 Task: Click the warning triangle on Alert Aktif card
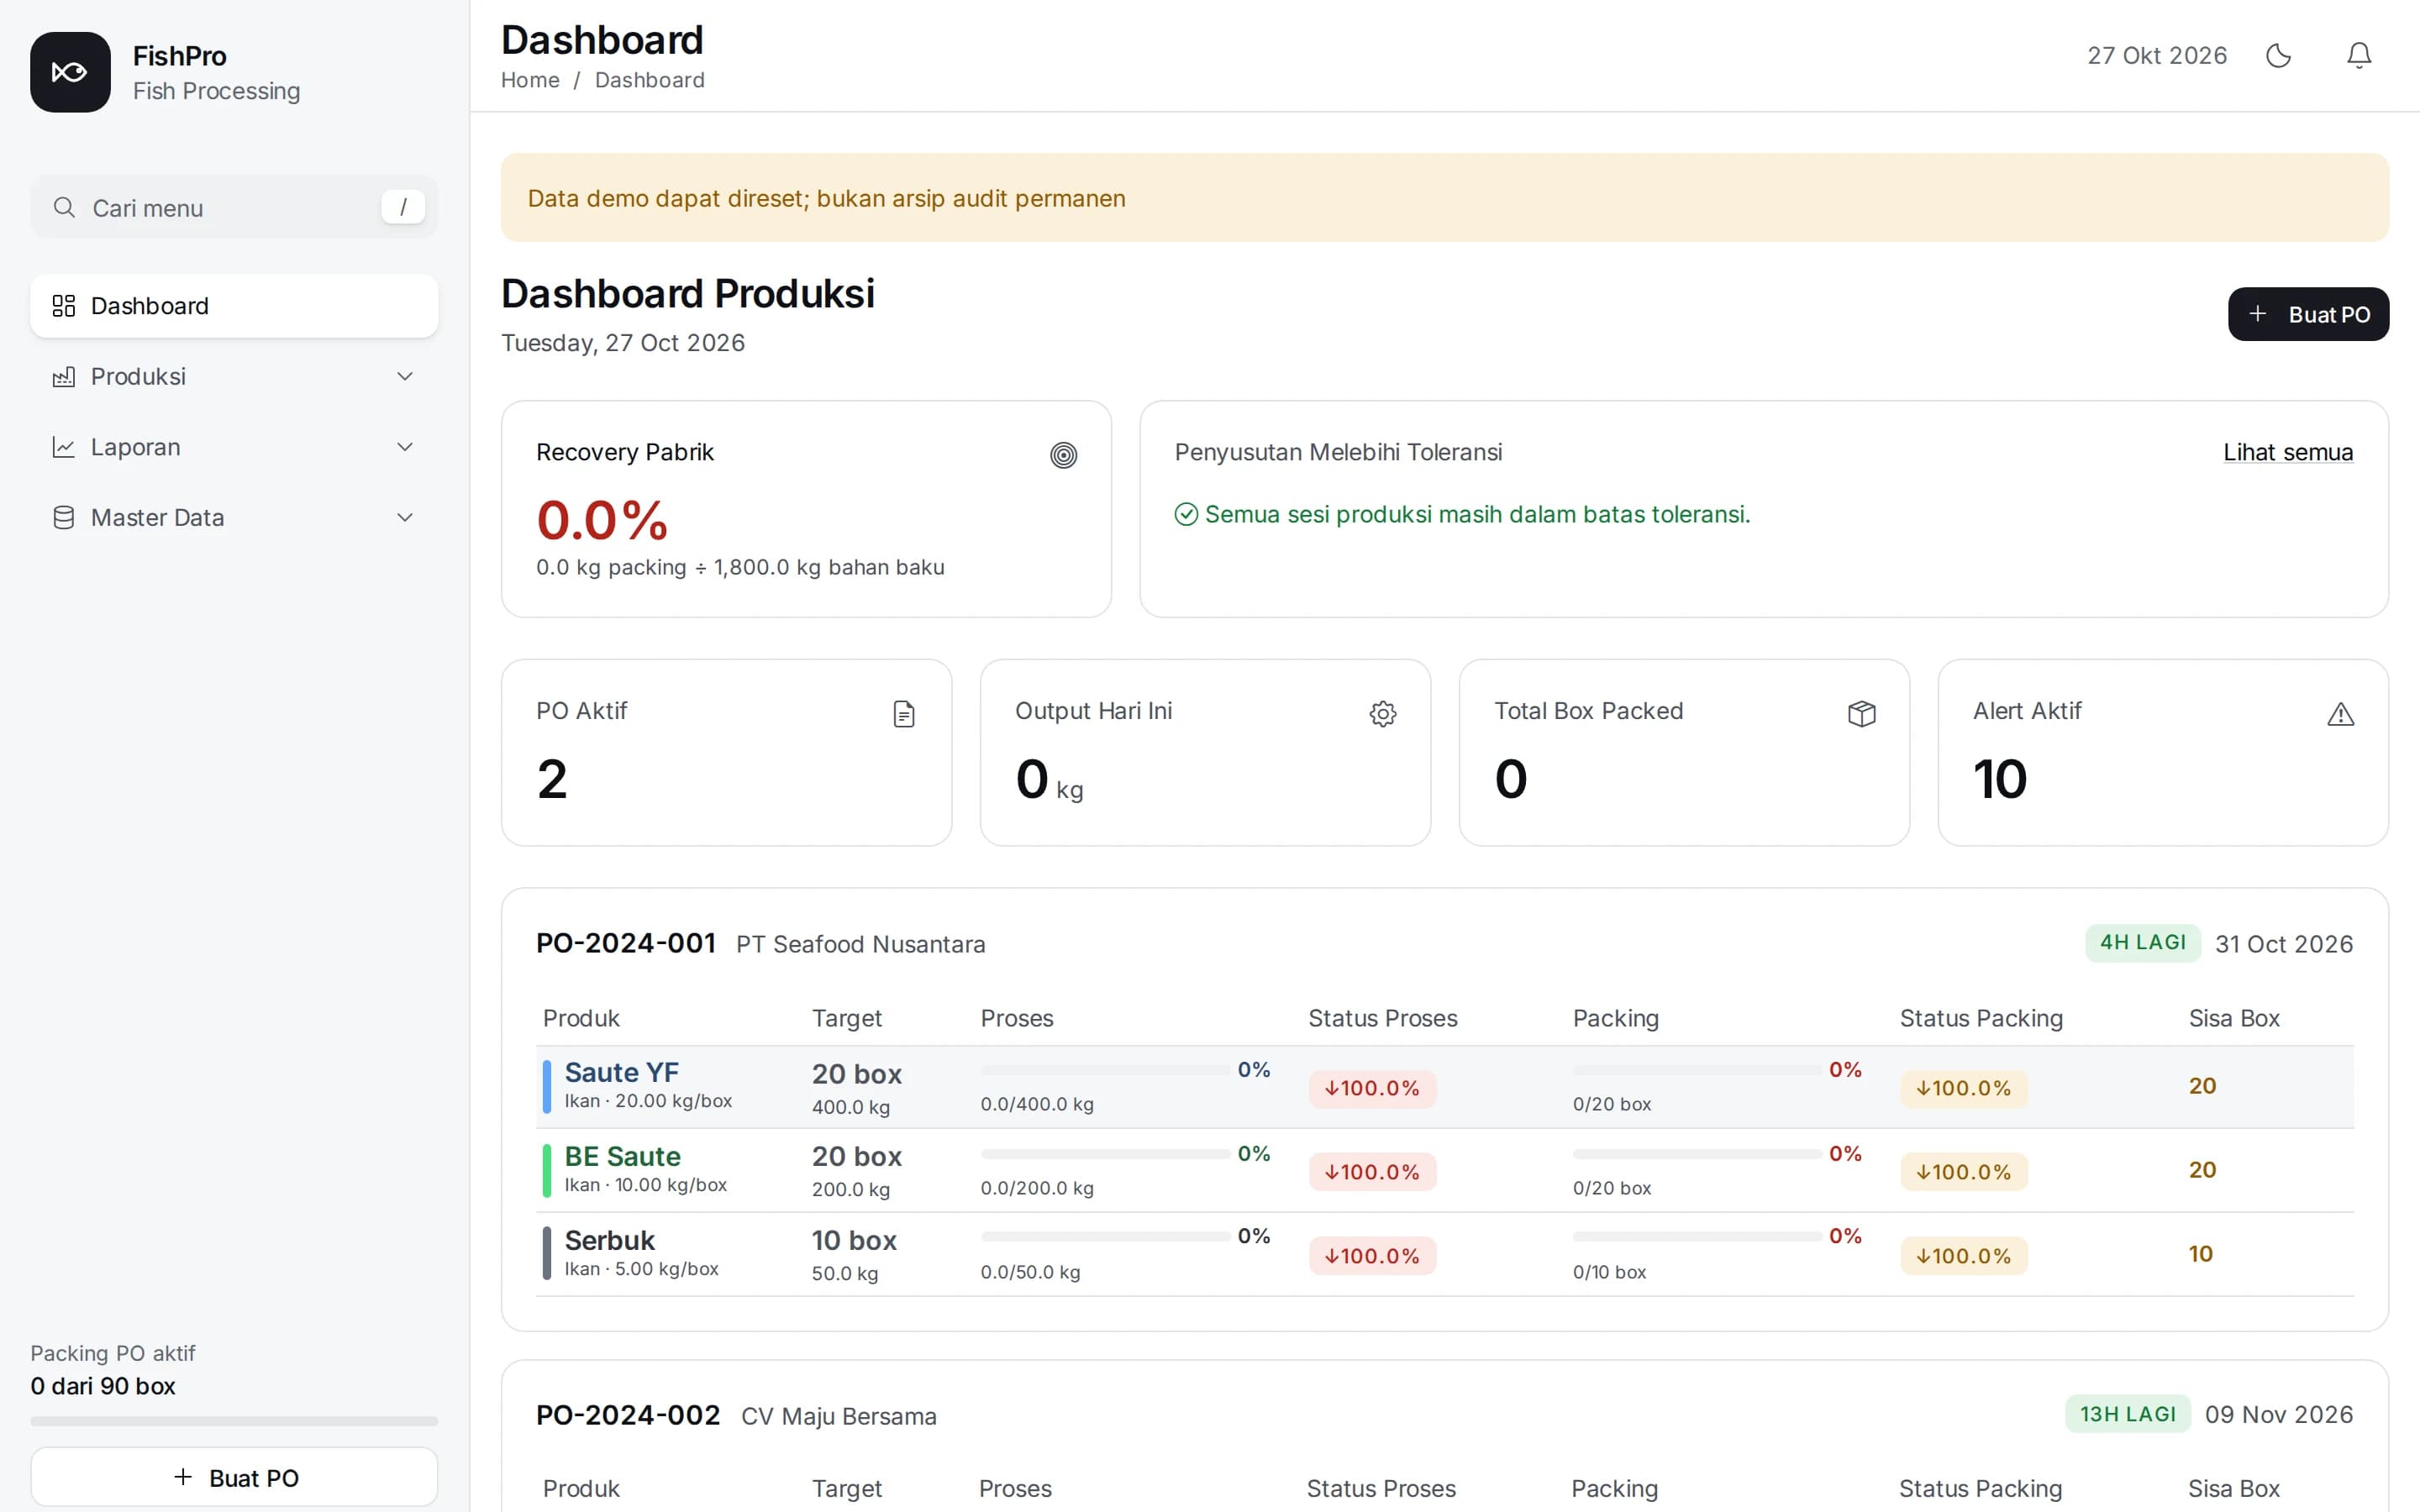[x=2341, y=714]
